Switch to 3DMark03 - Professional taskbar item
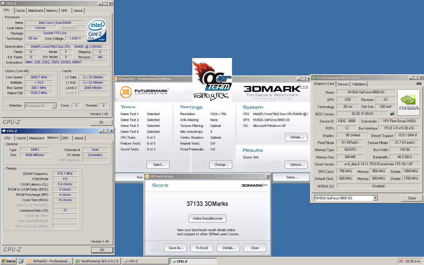The image size is (424, 265). click(x=49, y=261)
